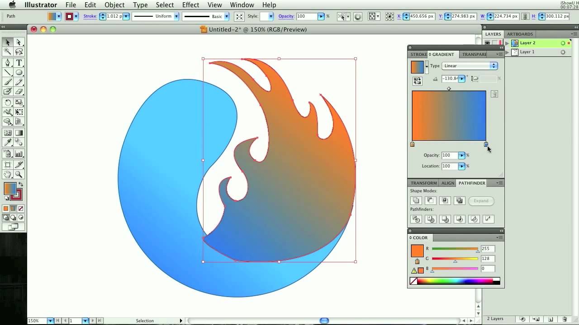Switch to the Artboards tab
The width and height of the screenshot is (579, 325).
coord(520,34)
